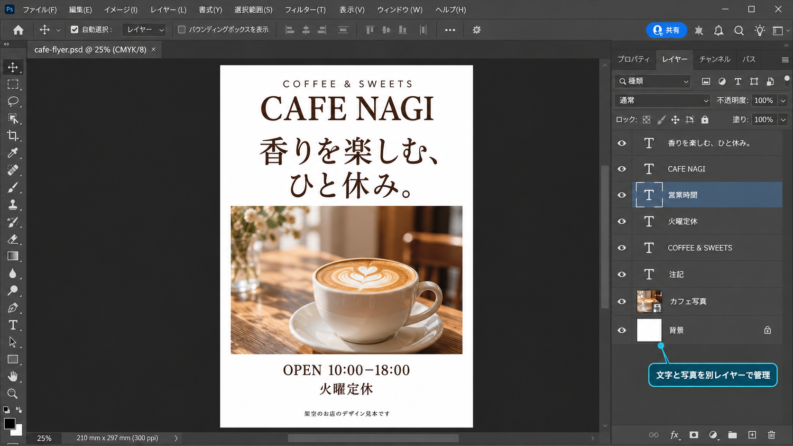This screenshot has height=446, width=793.
Task: Create a new group folder
Action: (733, 435)
